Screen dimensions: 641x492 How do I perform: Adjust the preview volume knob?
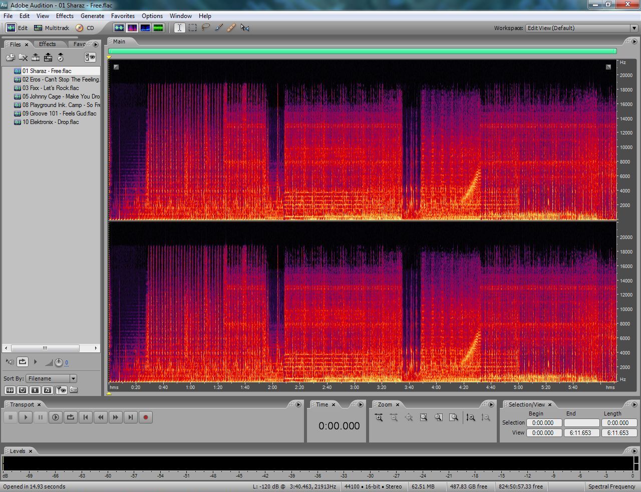tap(59, 362)
